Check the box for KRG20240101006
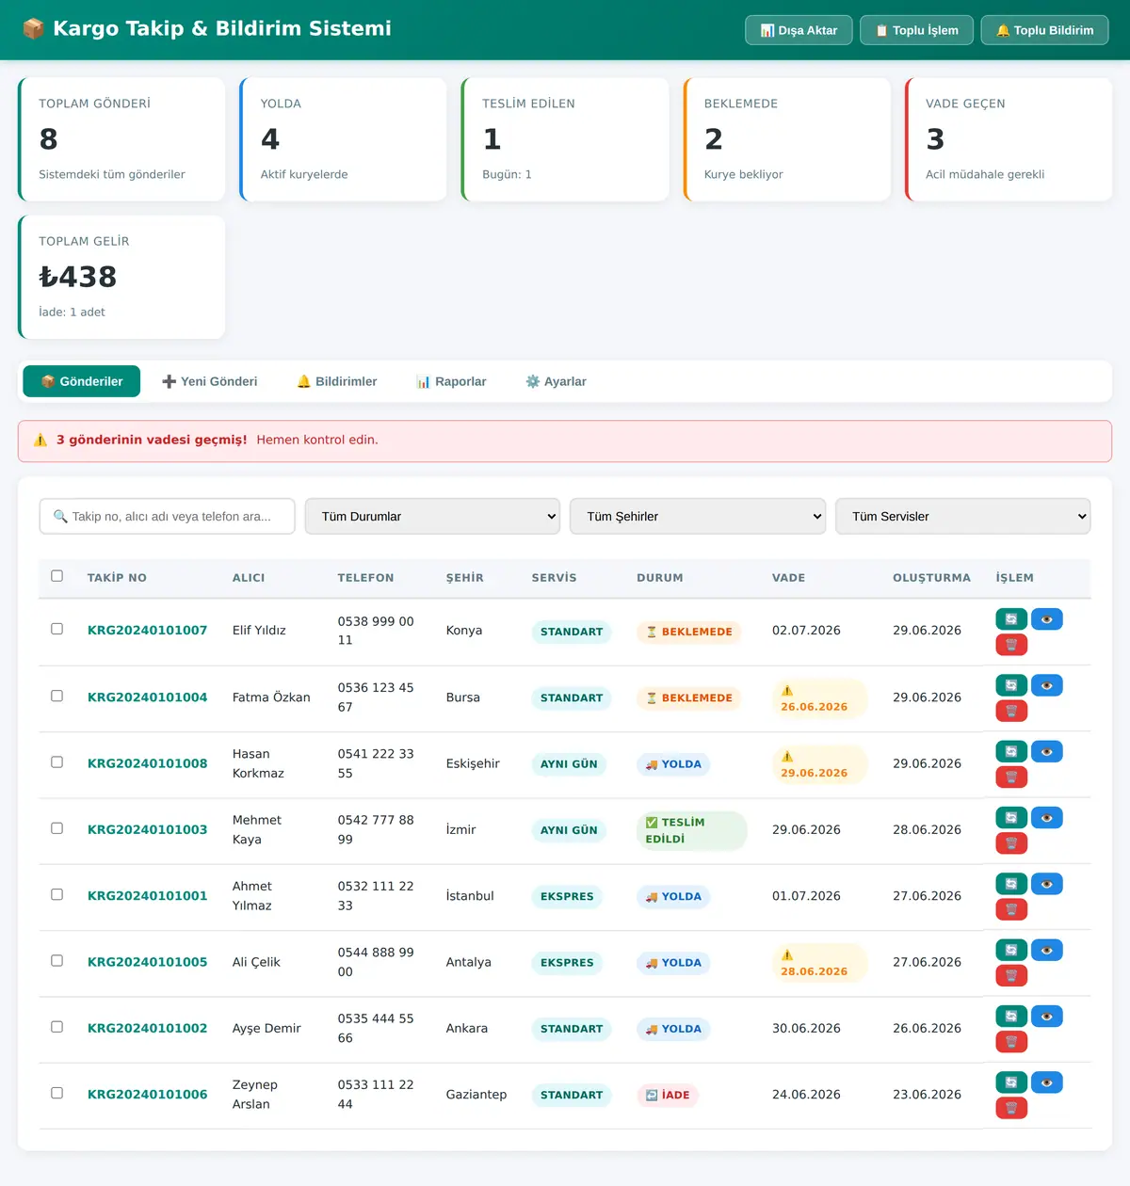 point(57,1093)
